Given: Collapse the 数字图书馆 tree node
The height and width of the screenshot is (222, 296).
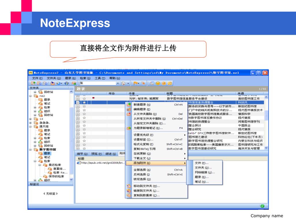Looking at the screenshot, I should [30, 149].
